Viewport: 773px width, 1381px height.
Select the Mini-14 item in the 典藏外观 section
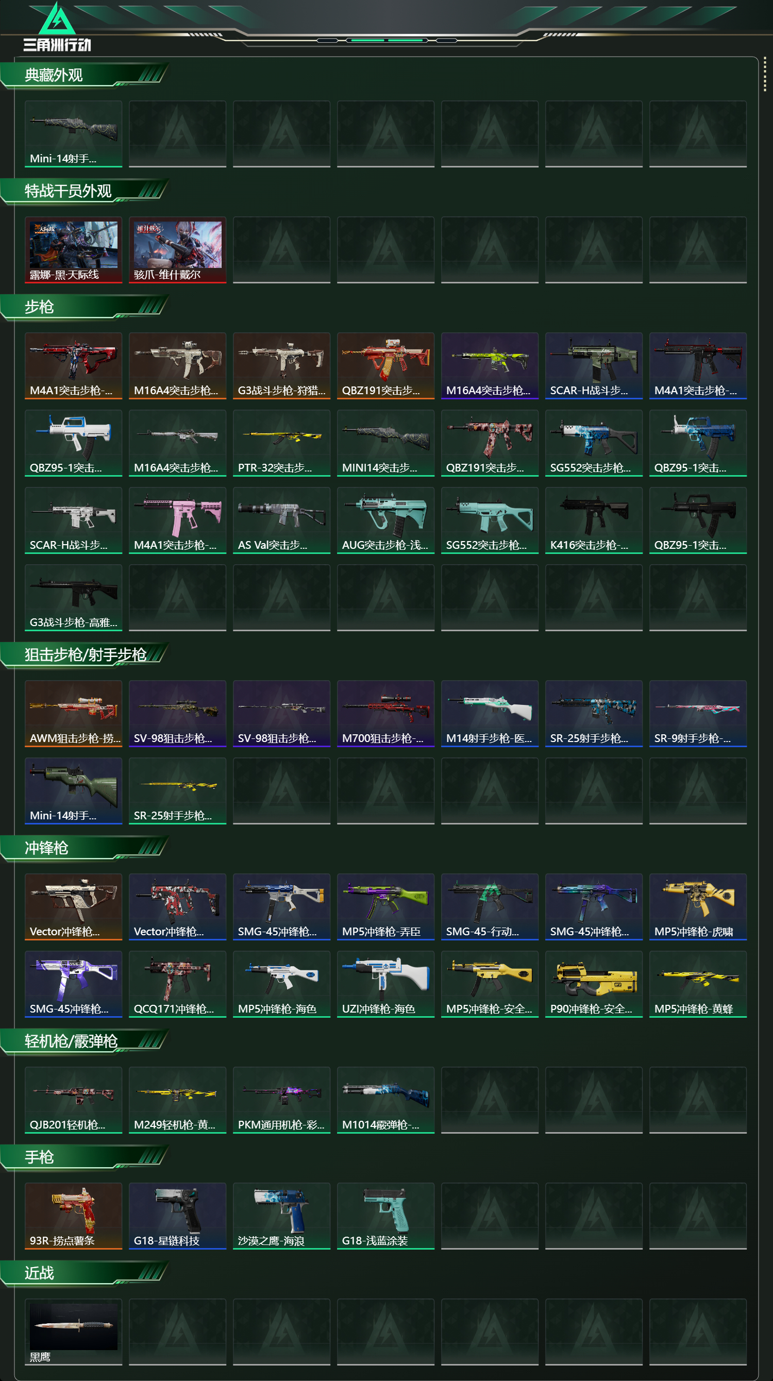coord(74,134)
